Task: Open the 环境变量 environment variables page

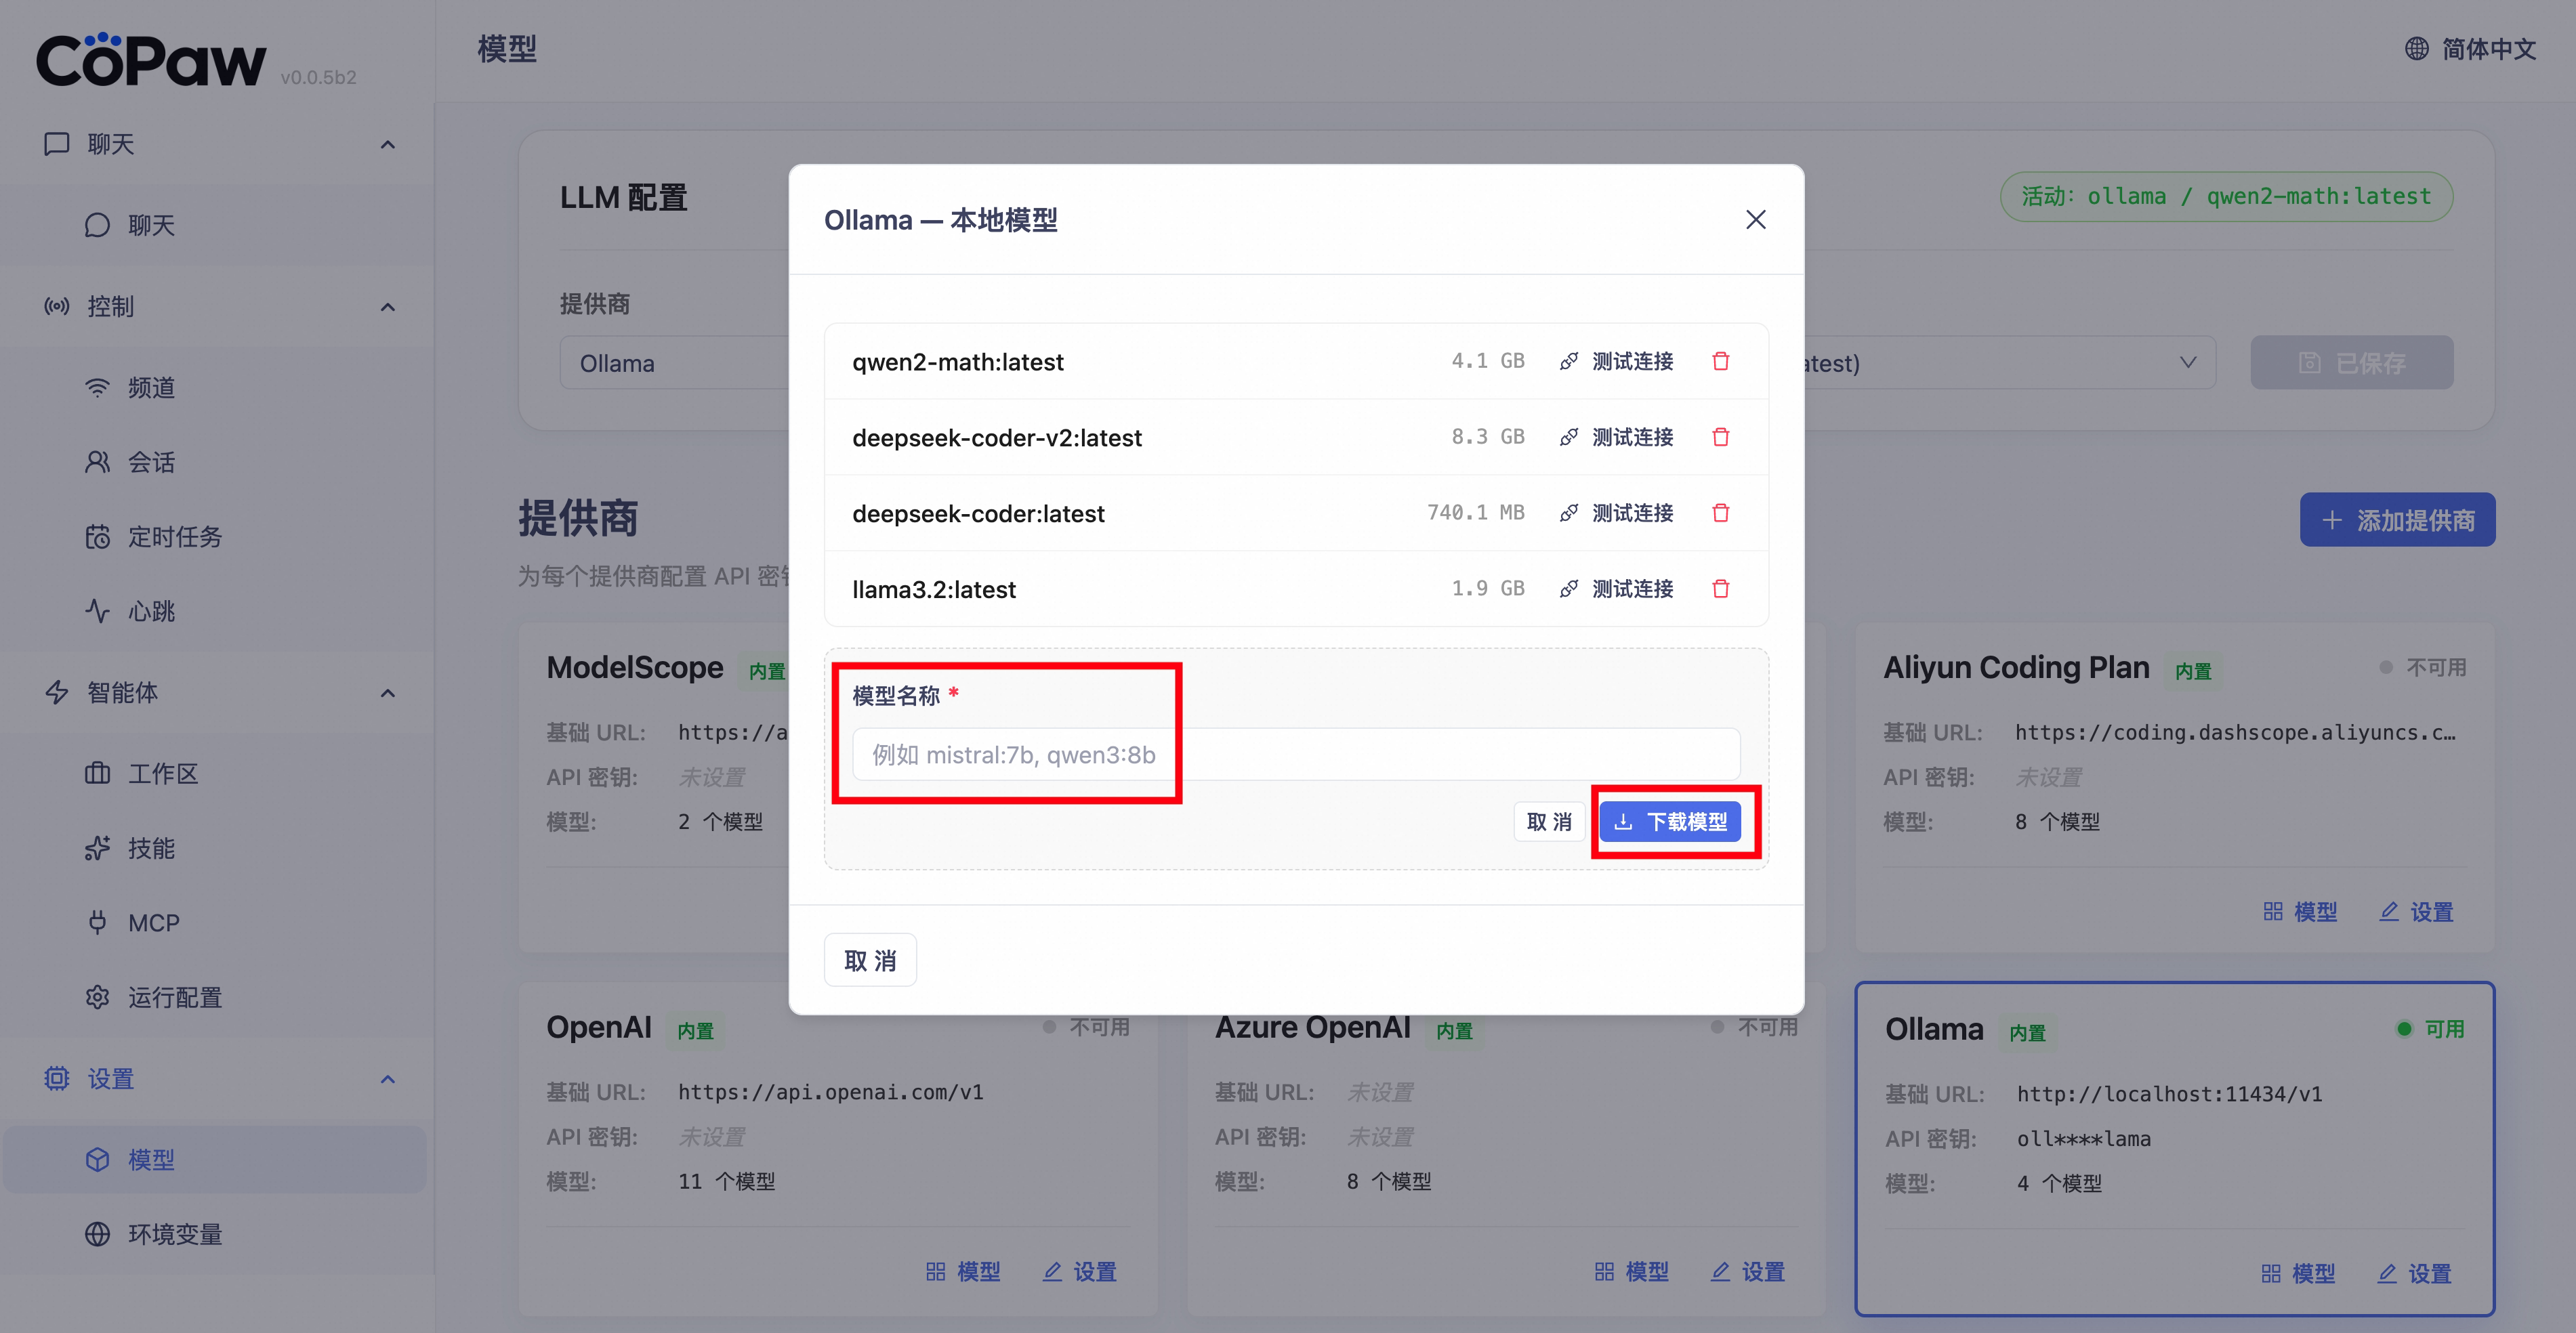Action: pos(177,1233)
